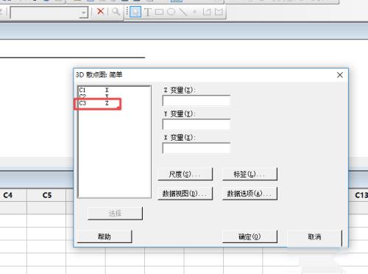This screenshot has height=274, width=368.
Task: Open the 数据选项(A)... data options
Action: pos(250,194)
